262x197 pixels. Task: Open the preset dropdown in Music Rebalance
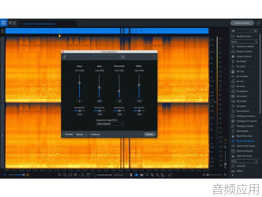point(106,57)
